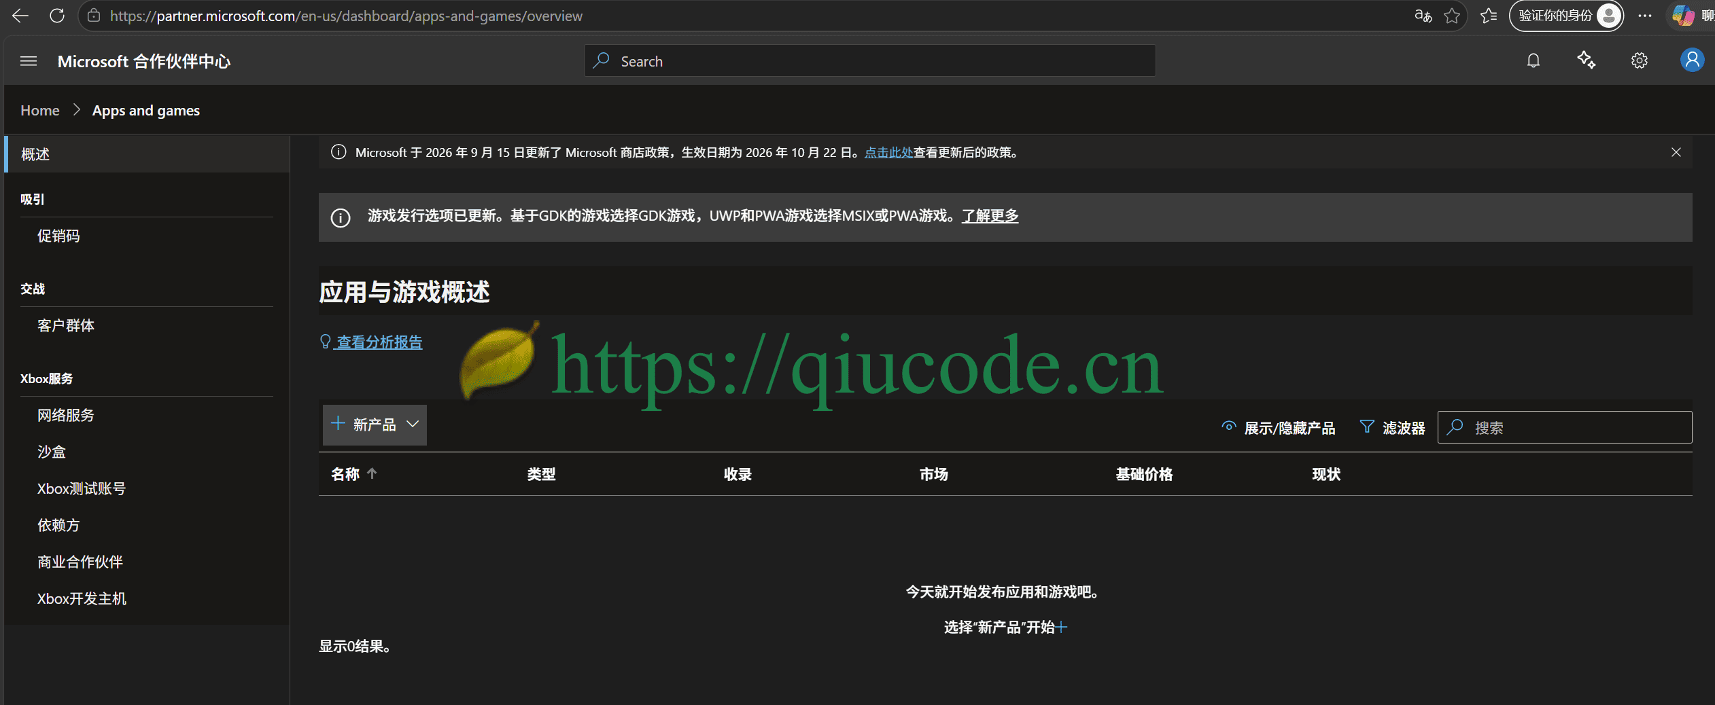Image resolution: width=1715 pixels, height=705 pixels.
Task: View site info via the lock icon
Action: pyautogui.click(x=94, y=16)
